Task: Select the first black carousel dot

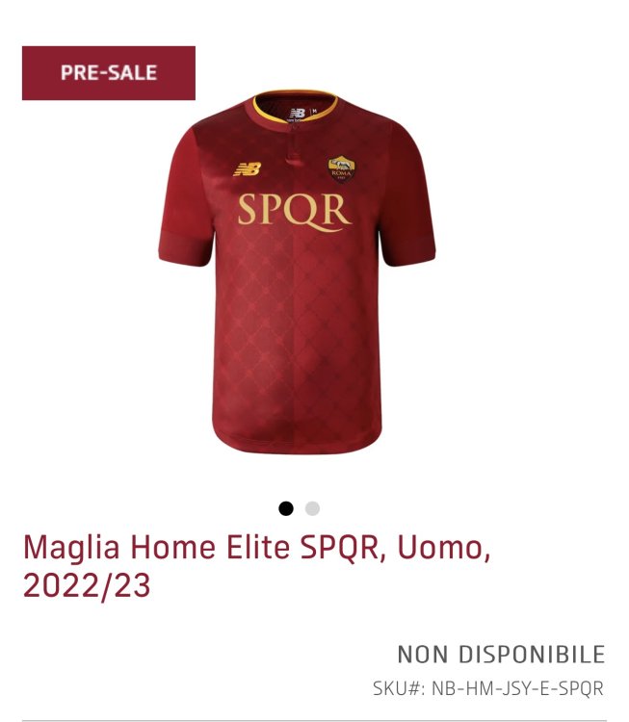Action: point(286,508)
